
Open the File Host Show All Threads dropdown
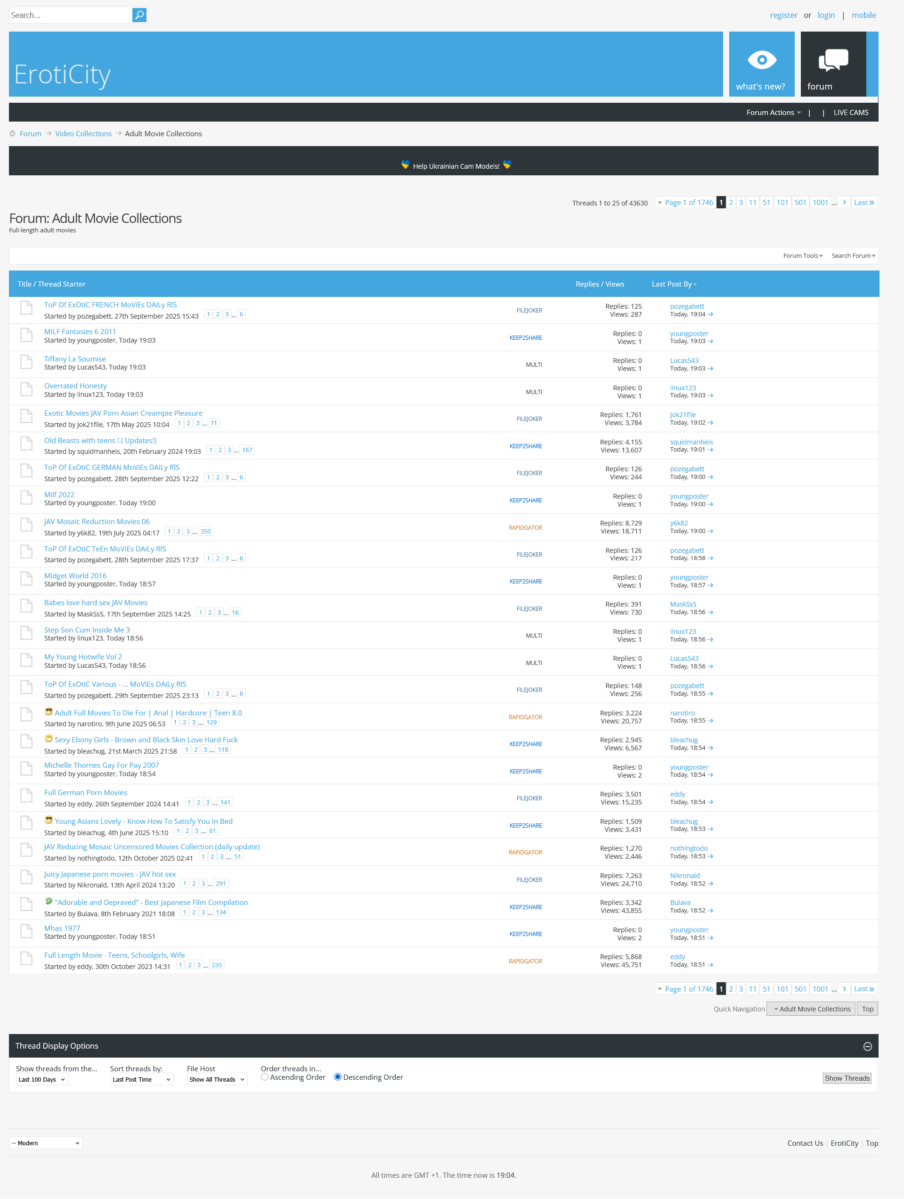click(217, 1080)
